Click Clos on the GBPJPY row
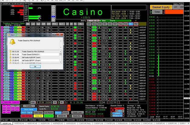This screenshot has height=125, width=190. (19, 75)
